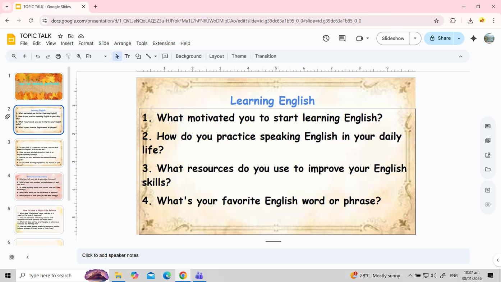Viewport: 501px width, 282px height.
Task: Open the zoom Fit dropdown
Action: tap(105, 56)
